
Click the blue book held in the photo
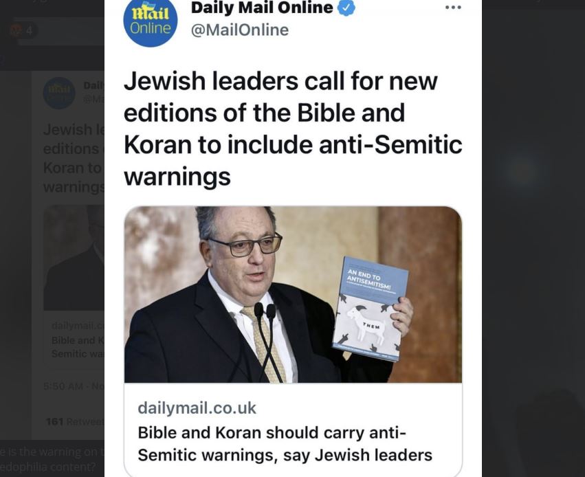369,309
